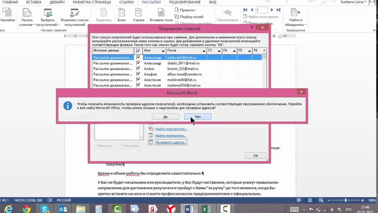378x213 pixels.
Task: Go to the previous record arrow
Action: click(252, 10)
